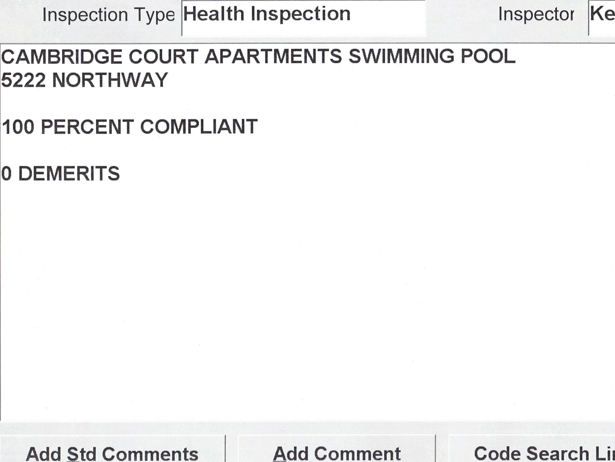
Task: Click the word COURT in comments
Action: (163, 57)
